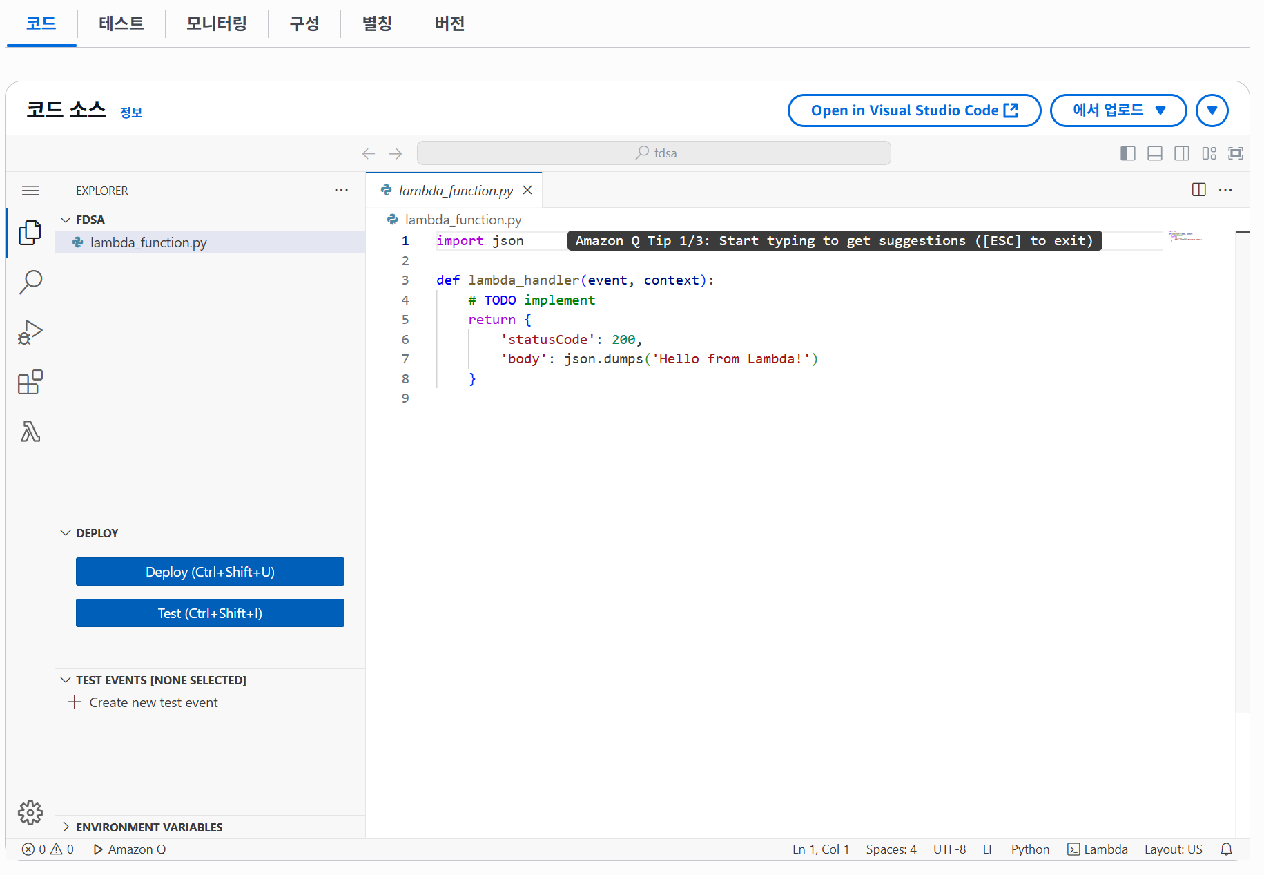Viewport: 1264px width, 875px height.
Task: Open the customize layout icon
Action: click(1209, 153)
